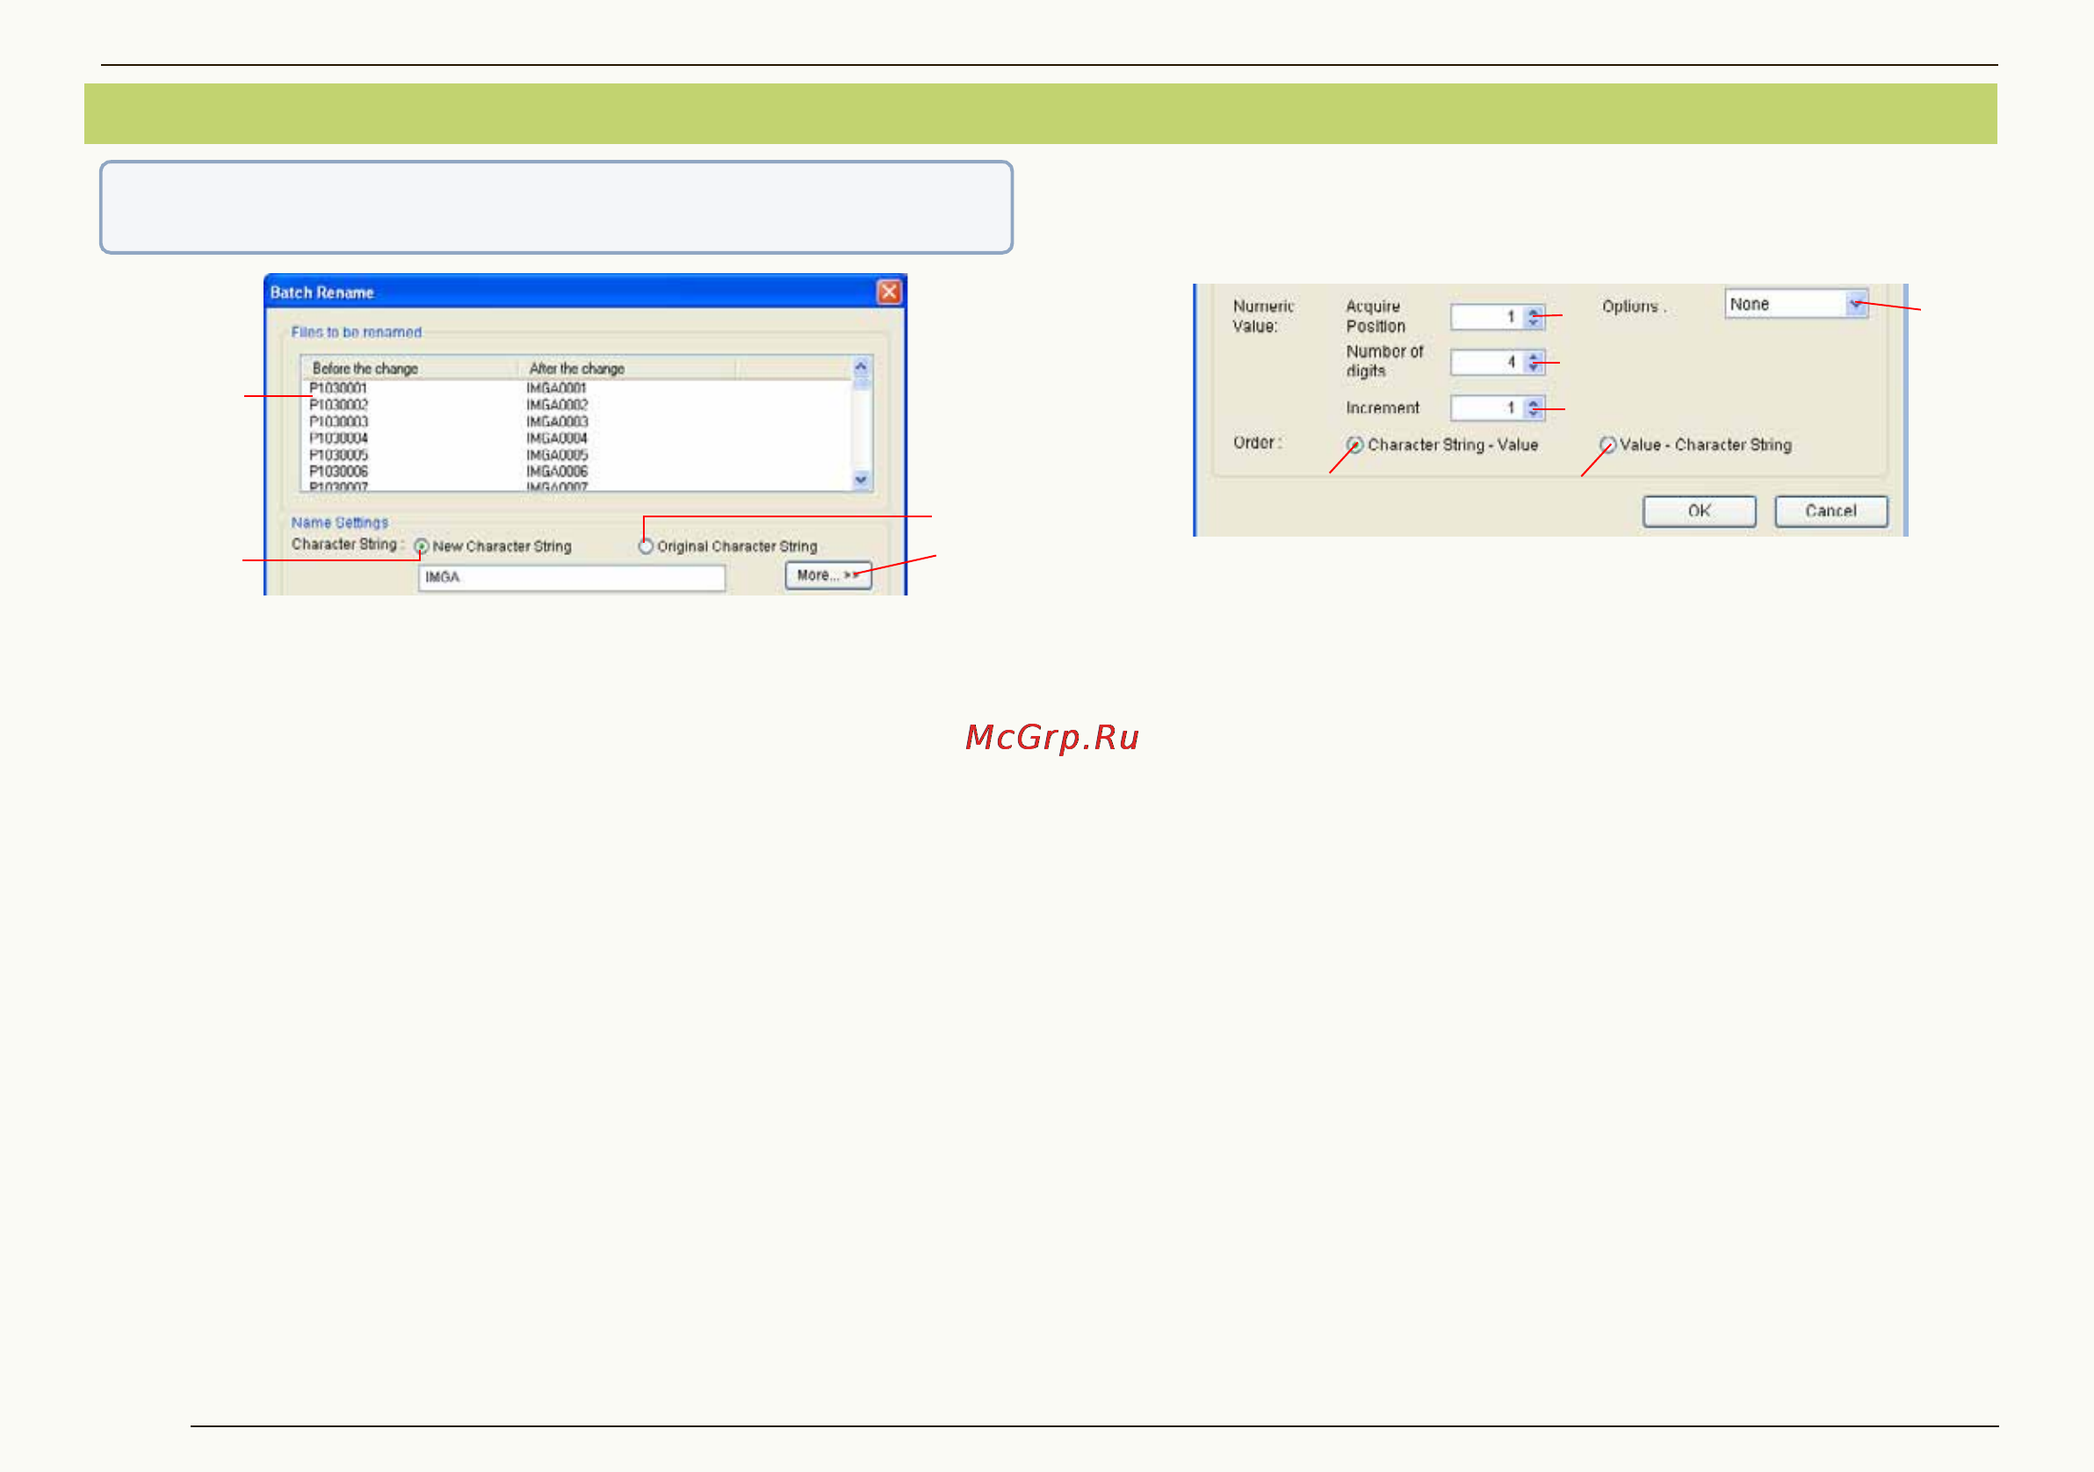This screenshot has height=1472, width=2094.
Task: Click new name IMGA0004
Action: (x=556, y=438)
